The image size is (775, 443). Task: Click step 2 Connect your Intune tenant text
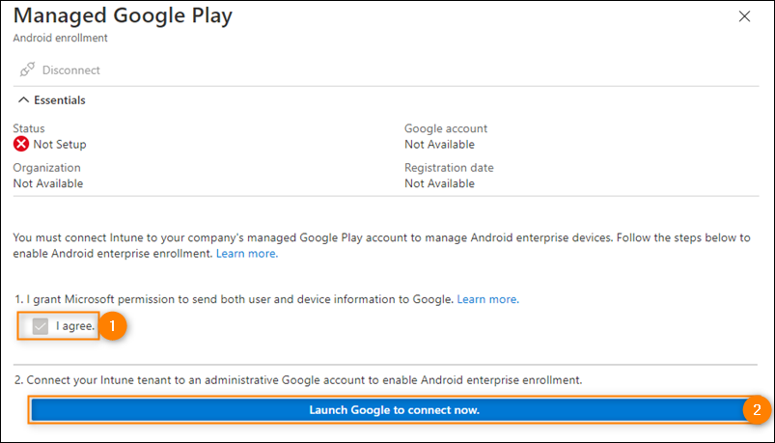(298, 380)
